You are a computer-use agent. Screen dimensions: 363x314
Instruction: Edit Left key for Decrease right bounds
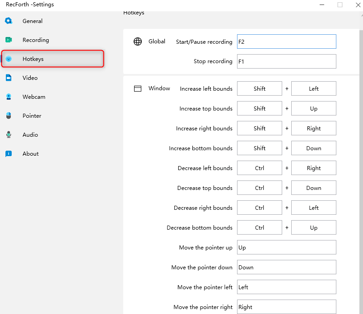(x=314, y=208)
